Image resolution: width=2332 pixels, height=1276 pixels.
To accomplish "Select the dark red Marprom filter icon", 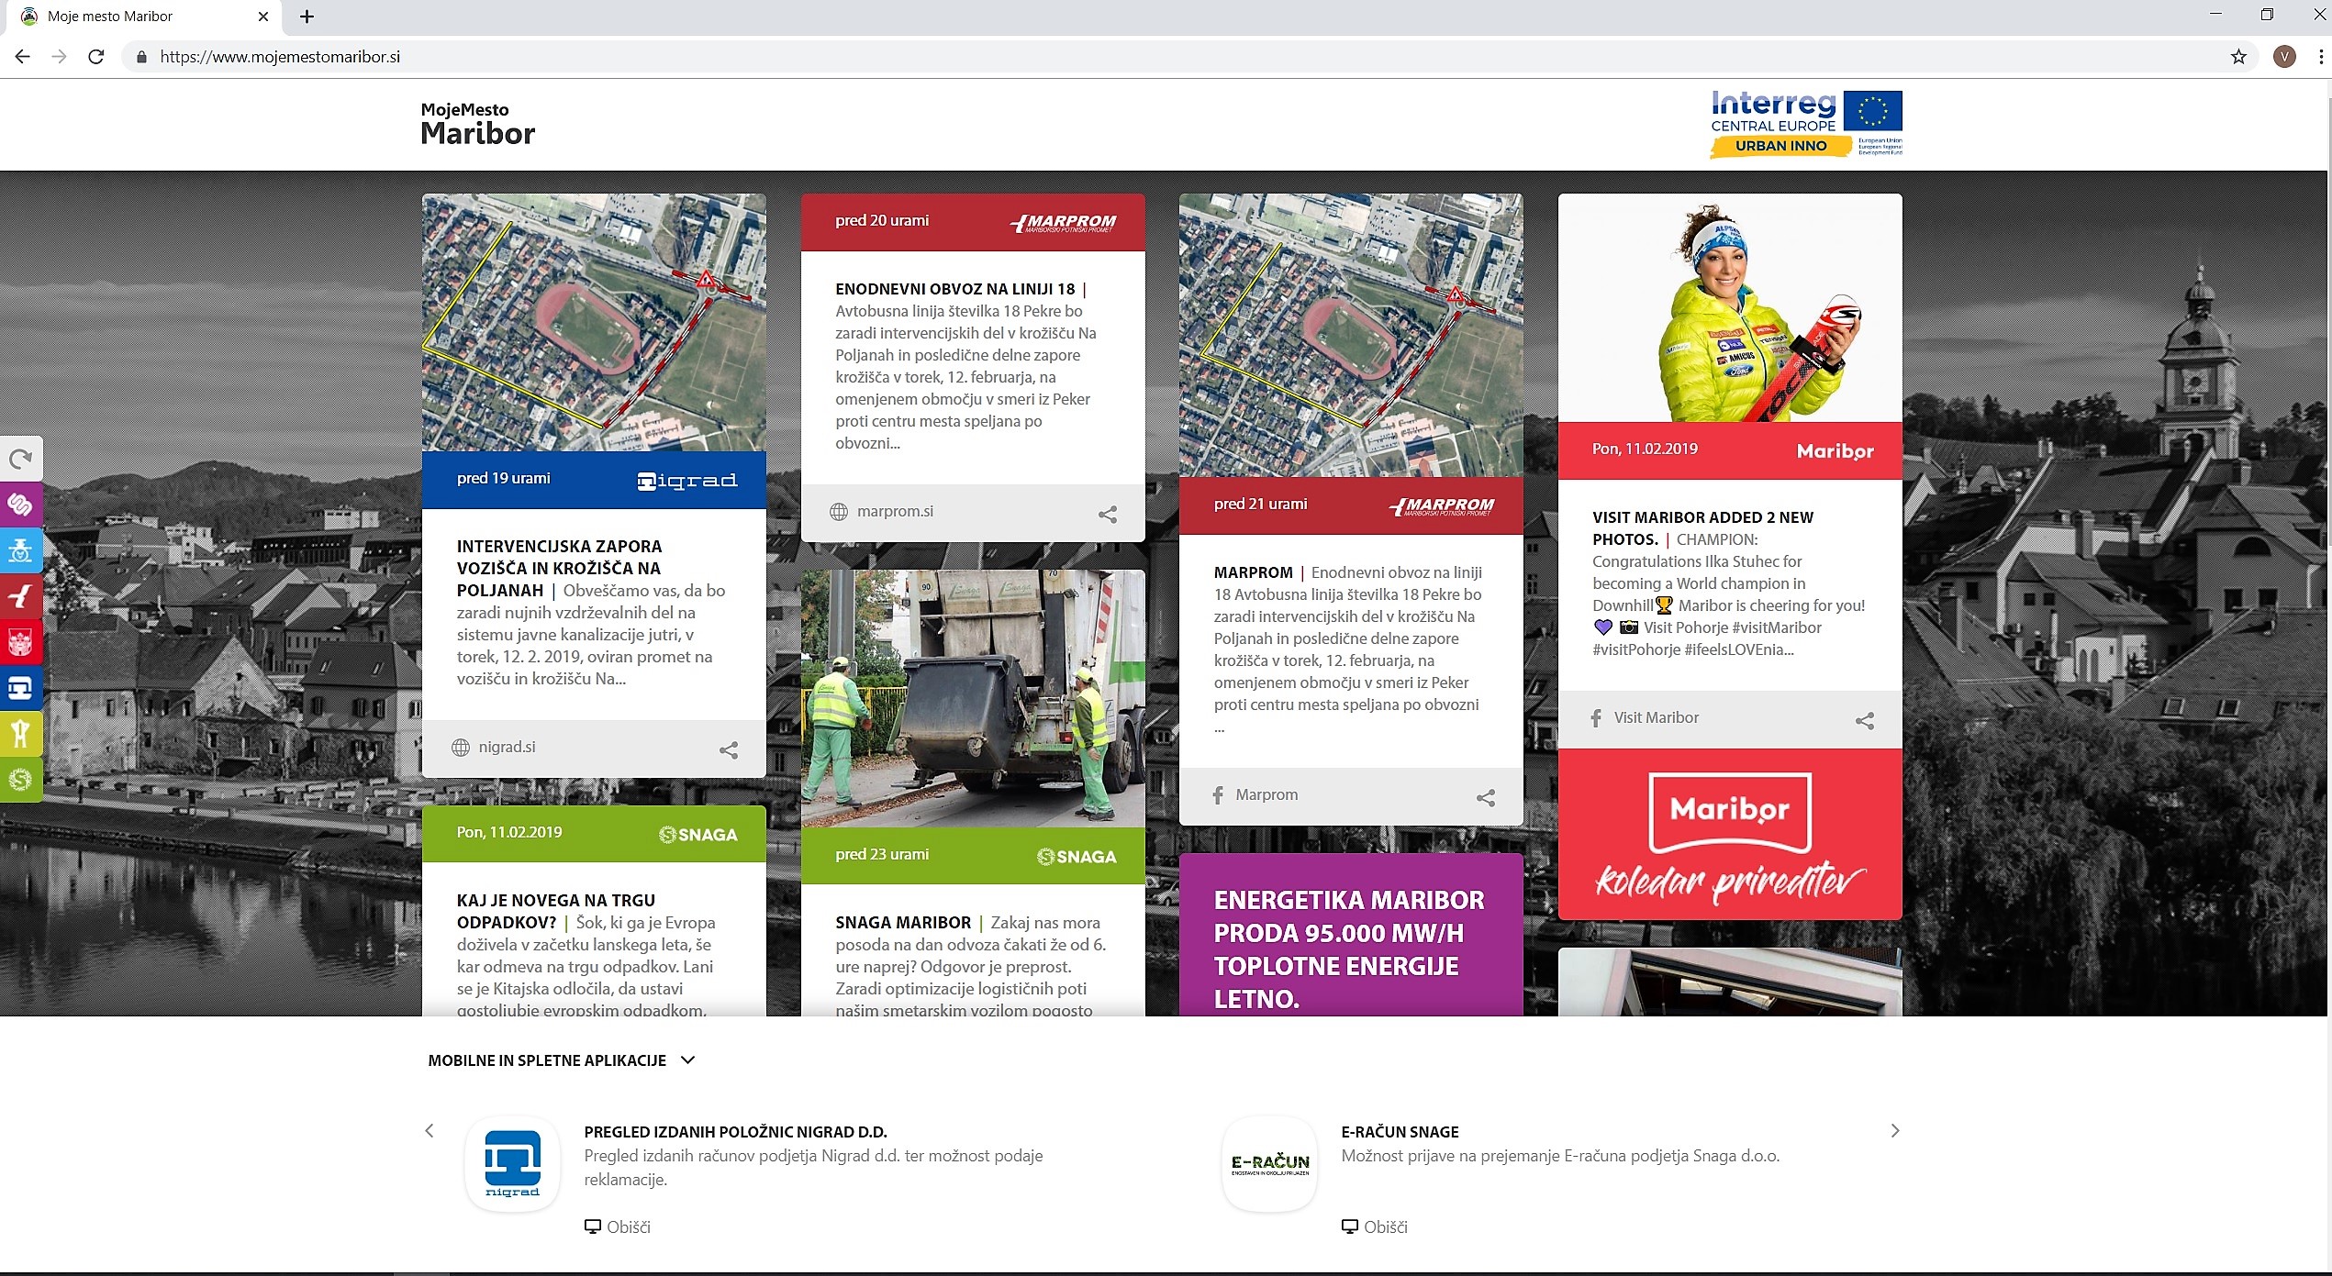I will pyautogui.click(x=20, y=596).
